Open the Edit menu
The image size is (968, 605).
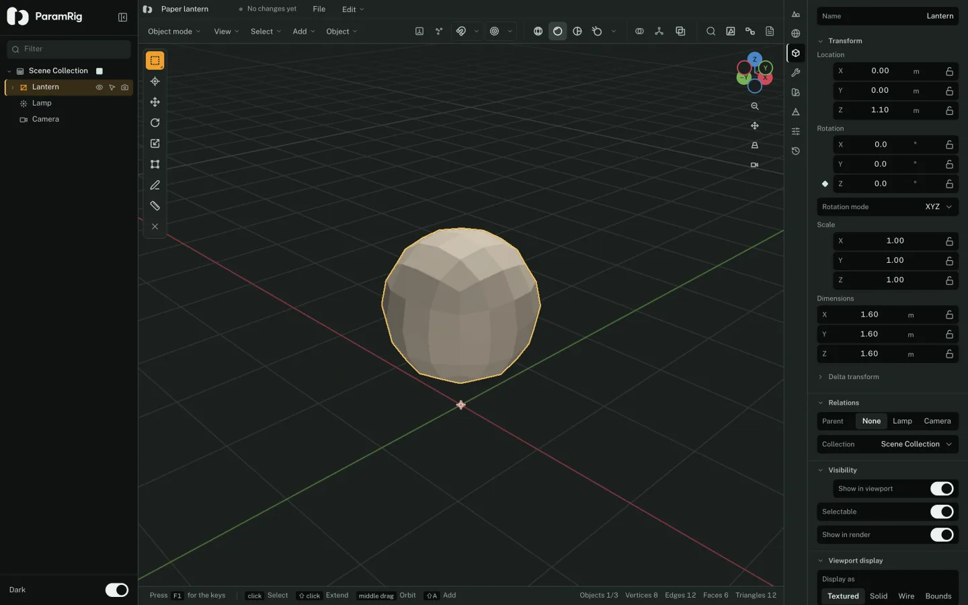[353, 9]
